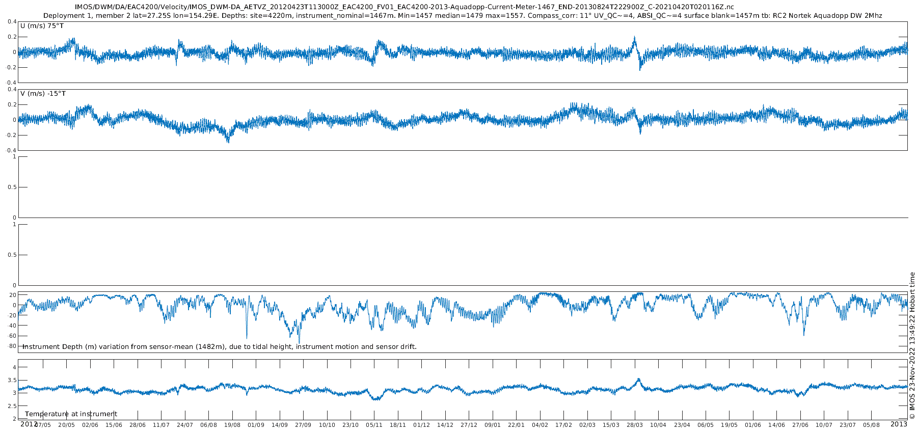Click the 'Temperature at instrument' label
This screenshot has height=433, width=917.
tap(71, 414)
